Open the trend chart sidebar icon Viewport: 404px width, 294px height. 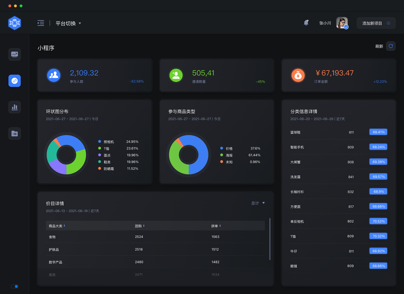(14, 54)
